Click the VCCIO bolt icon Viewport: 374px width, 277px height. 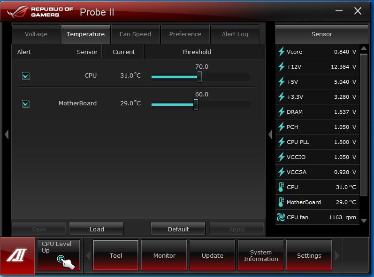click(x=282, y=157)
